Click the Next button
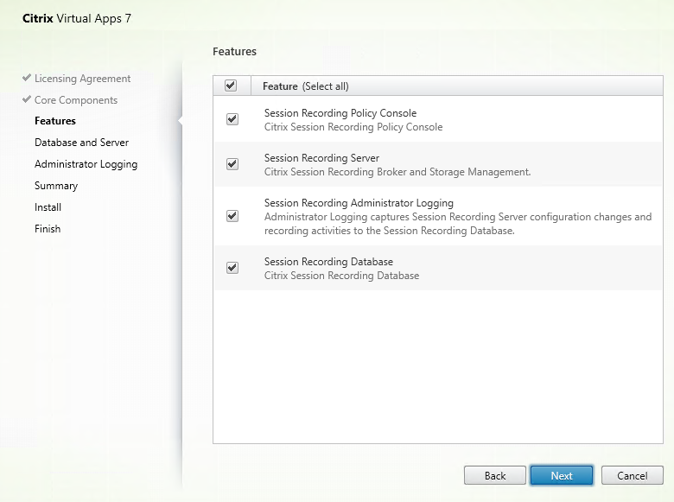Viewport: 674px width, 502px height. (x=562, y=475)
